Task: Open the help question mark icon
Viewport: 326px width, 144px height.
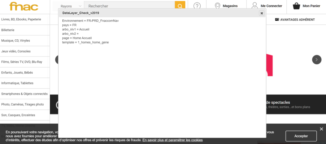Action: tap(197, 6)
